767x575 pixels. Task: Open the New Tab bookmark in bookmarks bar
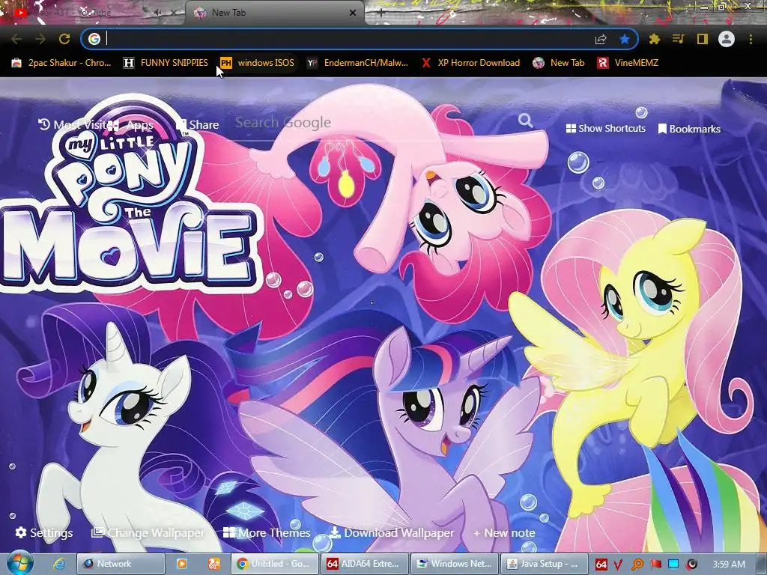[x=559, y=63]
